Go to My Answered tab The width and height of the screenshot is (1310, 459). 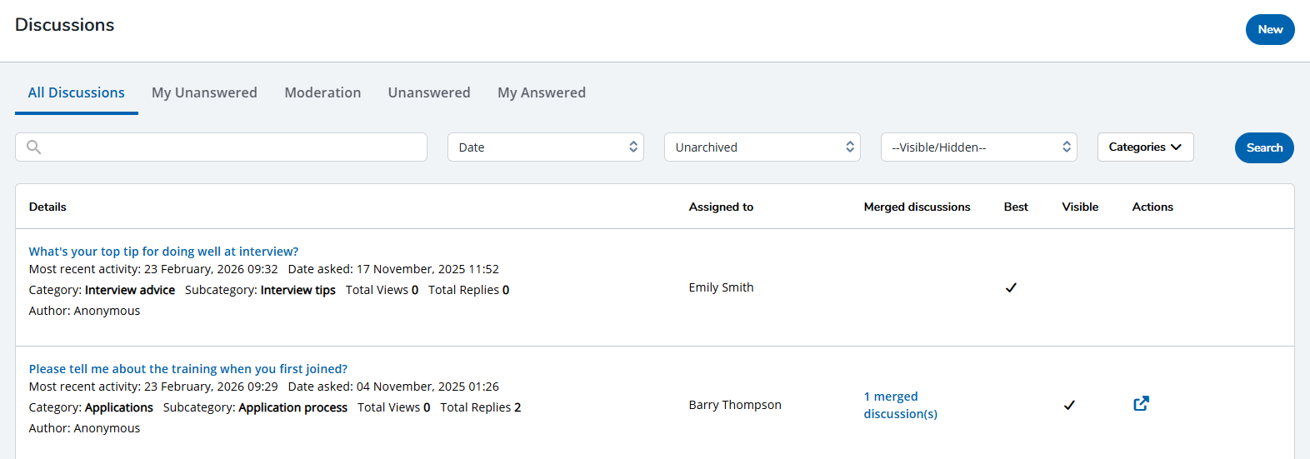click(542, 92)
